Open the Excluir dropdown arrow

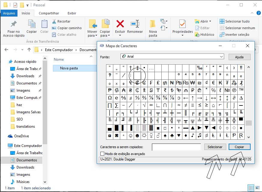(120, 35)
